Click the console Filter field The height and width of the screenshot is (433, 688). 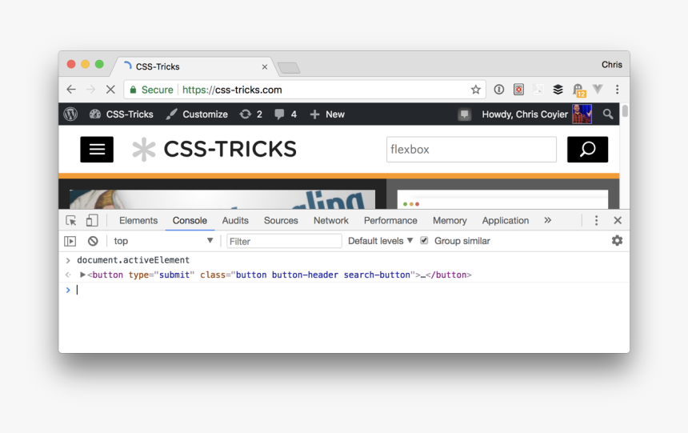click(x=284, y=241)
